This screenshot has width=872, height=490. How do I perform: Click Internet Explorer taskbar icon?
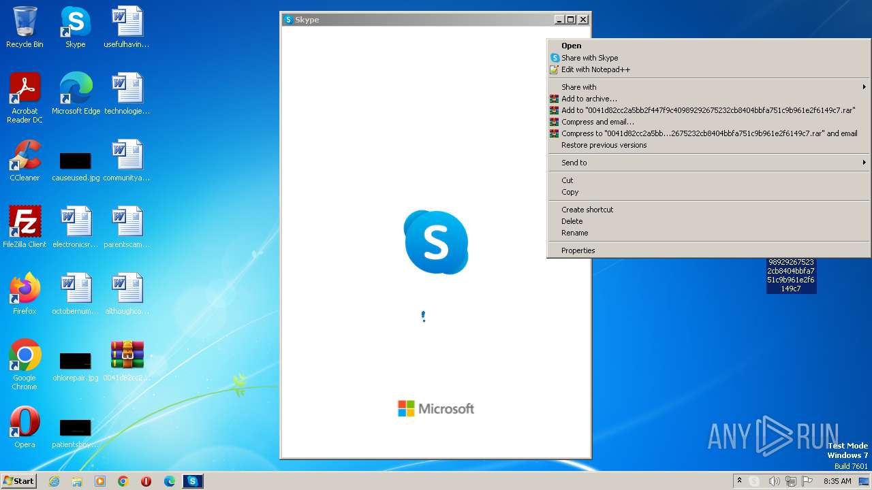(x=54, y=481)
